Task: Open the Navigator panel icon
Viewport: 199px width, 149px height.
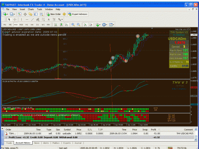Action: tap(31, 14)
